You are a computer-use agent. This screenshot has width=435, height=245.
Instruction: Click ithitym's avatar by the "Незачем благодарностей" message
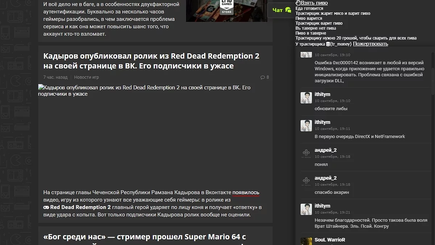[x=306, y=209]
